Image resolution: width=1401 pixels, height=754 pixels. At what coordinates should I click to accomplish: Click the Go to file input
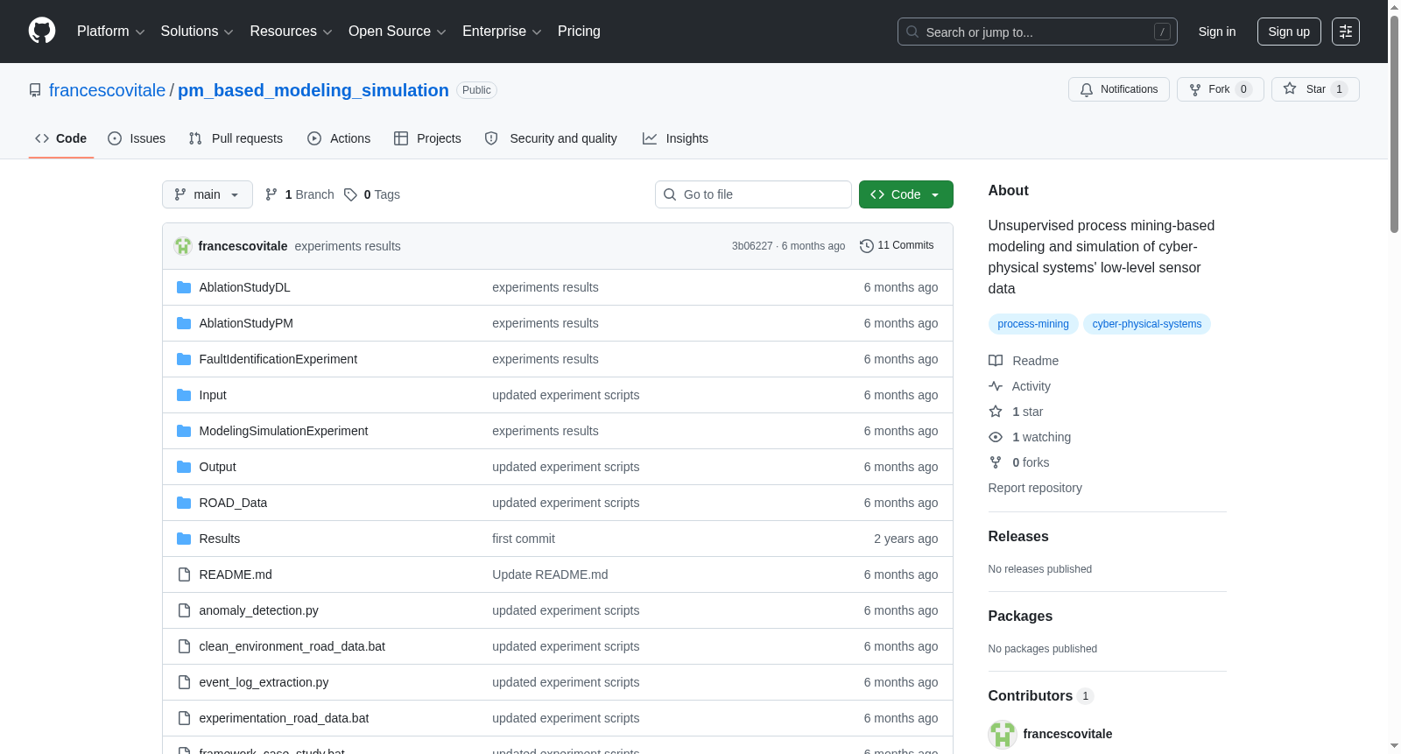(x=753, y=194)
